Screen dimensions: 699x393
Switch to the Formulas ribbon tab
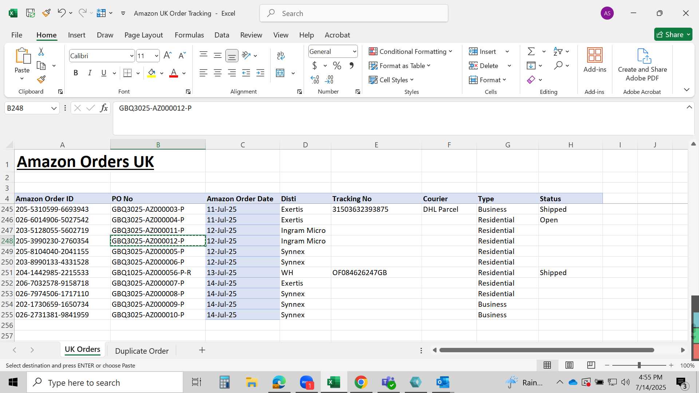[x=189, y=35]
